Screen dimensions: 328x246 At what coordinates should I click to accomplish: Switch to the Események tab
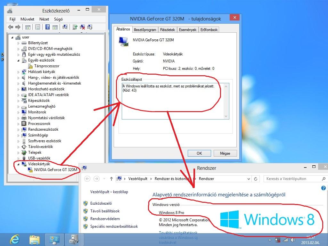(x=188, y=30)
